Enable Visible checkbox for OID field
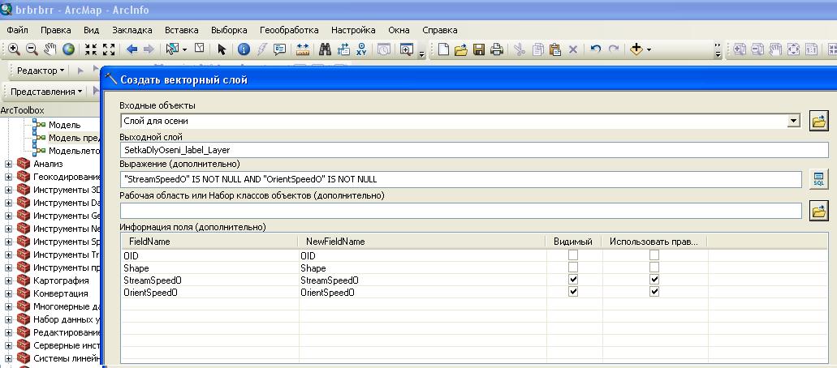Viewport: 837px width, 368px height. click(573, 255)
